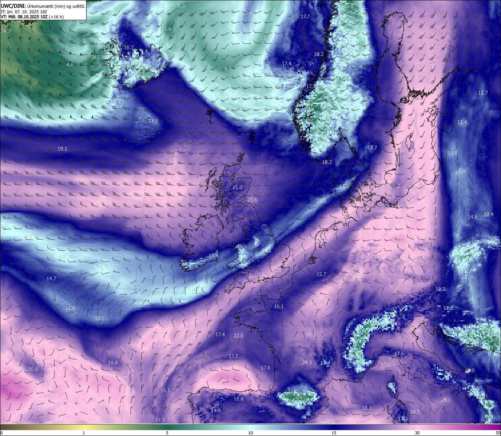Click the 15.7 value label

(x=321, y=275)
